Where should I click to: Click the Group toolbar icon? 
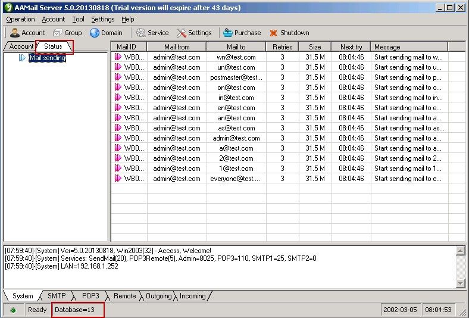coord(57,33)
